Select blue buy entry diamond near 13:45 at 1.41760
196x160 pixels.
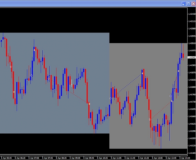(x=171, y=96)
